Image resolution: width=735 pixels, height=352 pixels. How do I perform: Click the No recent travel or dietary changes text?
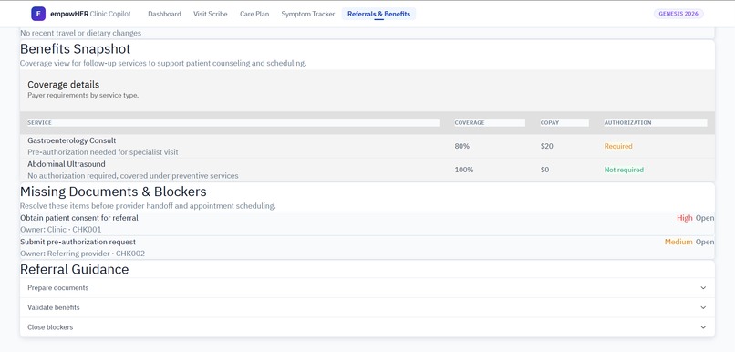pyautogui.click(x=80, y=33)
